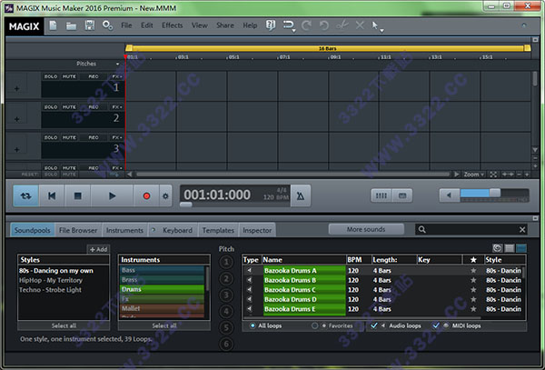This screenshot has width=545, height=370.
Task: Preview the Bazooka Drums C loop speaker icon
Action: (x=249, y=289)
